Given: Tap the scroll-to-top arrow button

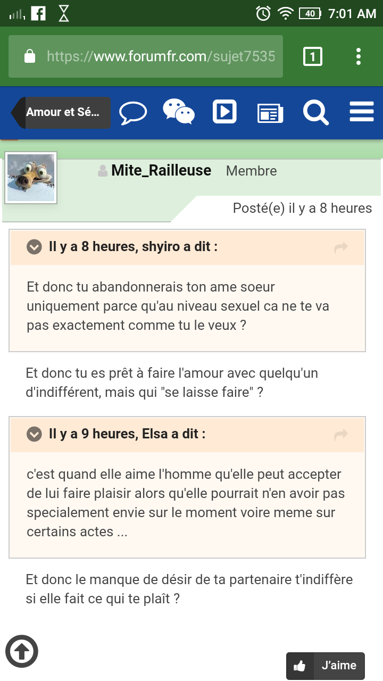Looking at the screenshot, I should click(22, 651).
